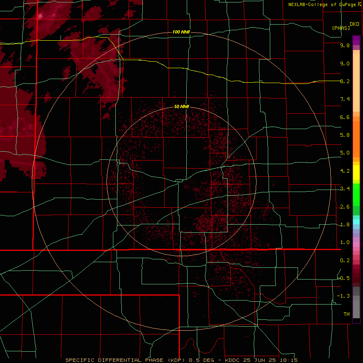The height and width of the screenshot is (363, 363).
Task: Click the DKD label above the color scale
Action: [355, 24]
